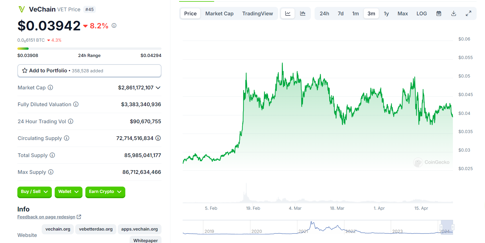Select the 1y time range
Viewport: 485px width, 243px height.
click(386, 14)
